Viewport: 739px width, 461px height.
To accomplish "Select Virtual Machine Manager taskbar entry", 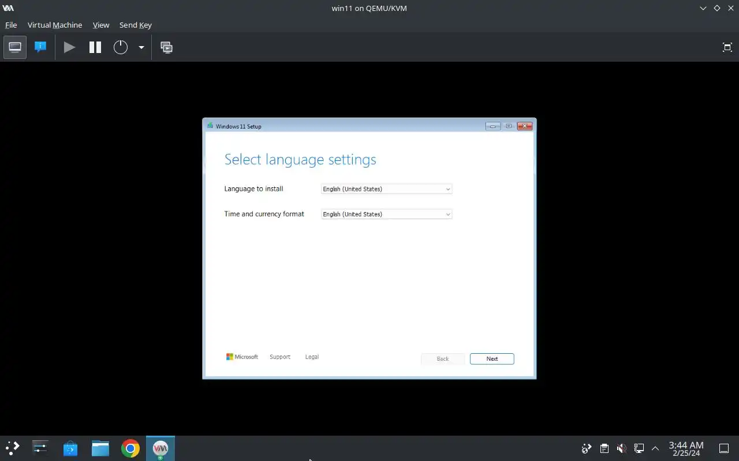I will tap(161, 448).
